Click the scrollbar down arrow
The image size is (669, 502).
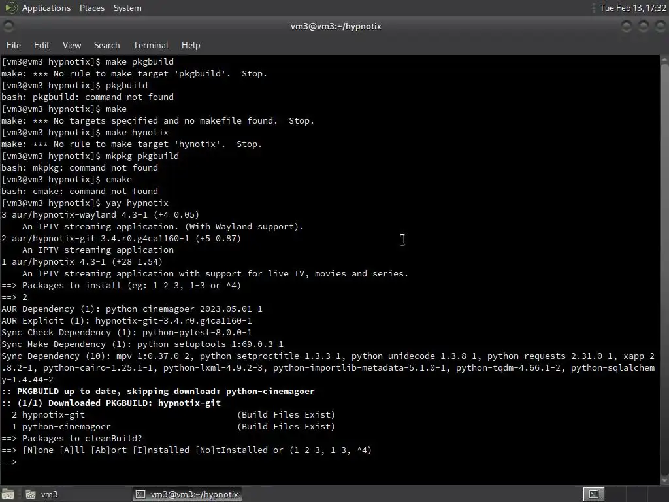(x=664, y=480)
